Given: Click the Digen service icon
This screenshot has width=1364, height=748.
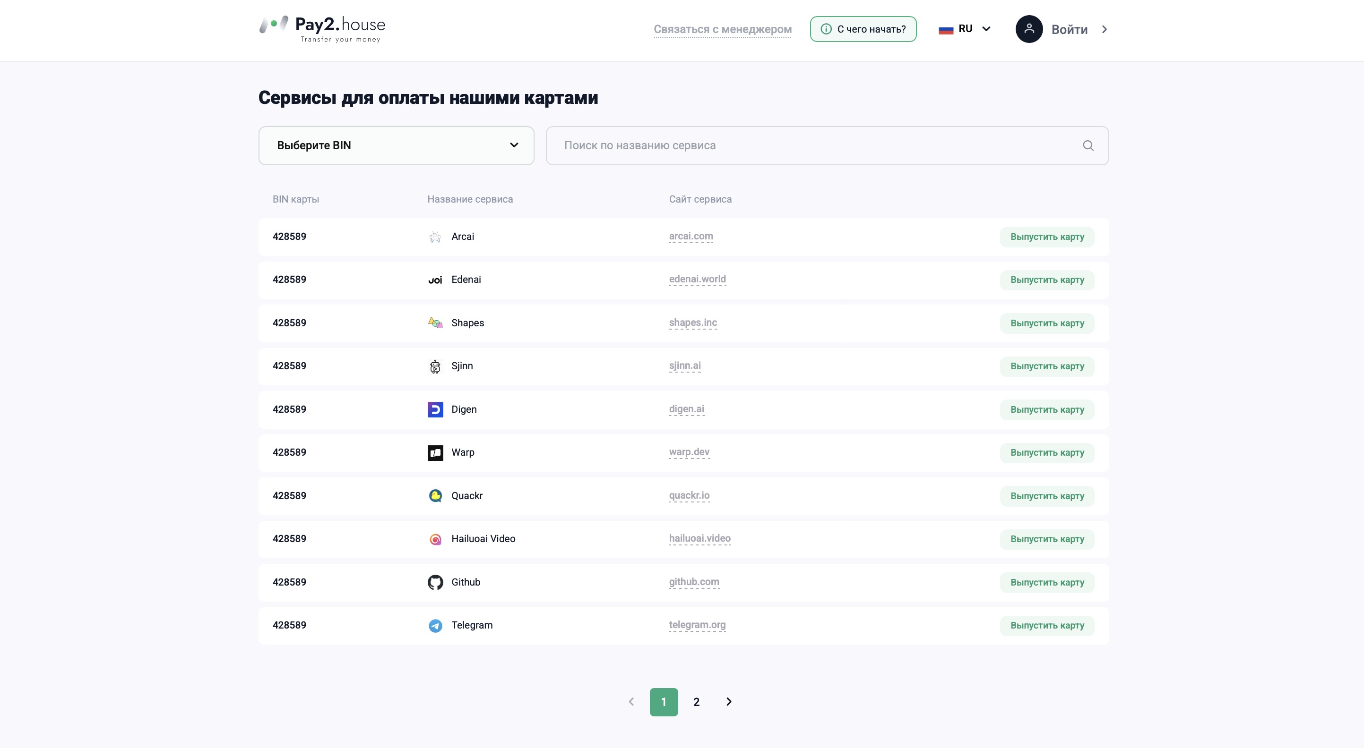Looking at the screenshot, I should (435, 409).
